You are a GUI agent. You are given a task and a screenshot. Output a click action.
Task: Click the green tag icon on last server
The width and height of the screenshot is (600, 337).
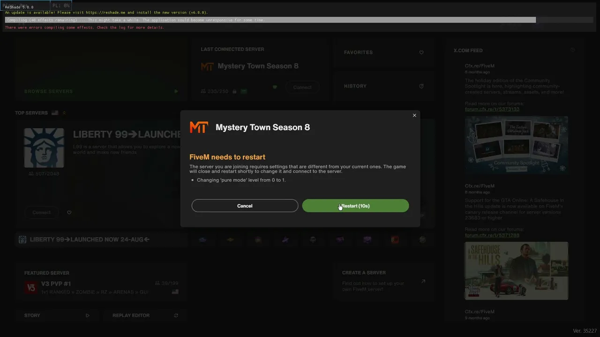[x=244, y=91]
